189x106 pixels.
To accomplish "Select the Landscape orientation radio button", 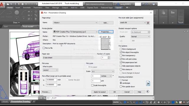I will [x=121, y=83].
